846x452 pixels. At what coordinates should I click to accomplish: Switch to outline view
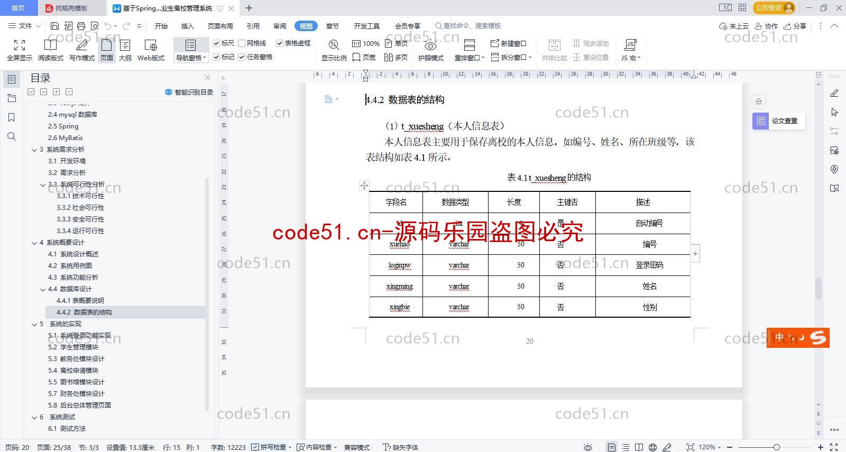[125, 50]
